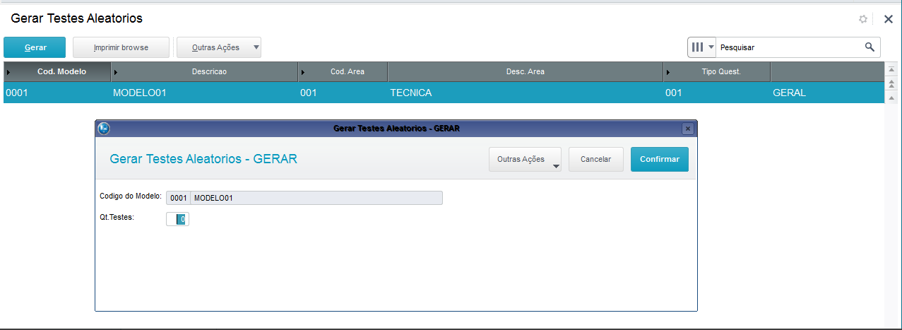Expand the search filter dropdown arrow
The width and height of the screenshot is (902, 330).
point(711,47)
